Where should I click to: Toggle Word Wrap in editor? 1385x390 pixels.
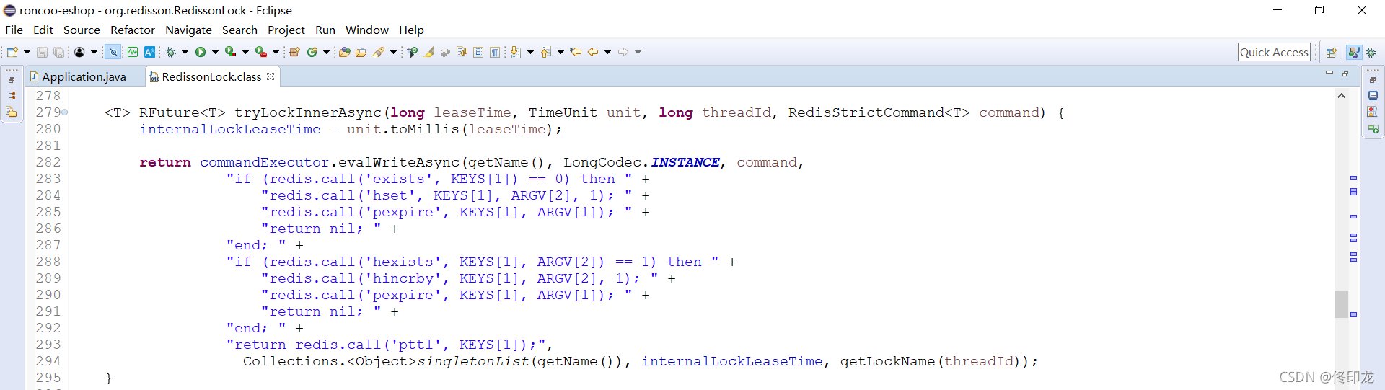click(462, 52)
